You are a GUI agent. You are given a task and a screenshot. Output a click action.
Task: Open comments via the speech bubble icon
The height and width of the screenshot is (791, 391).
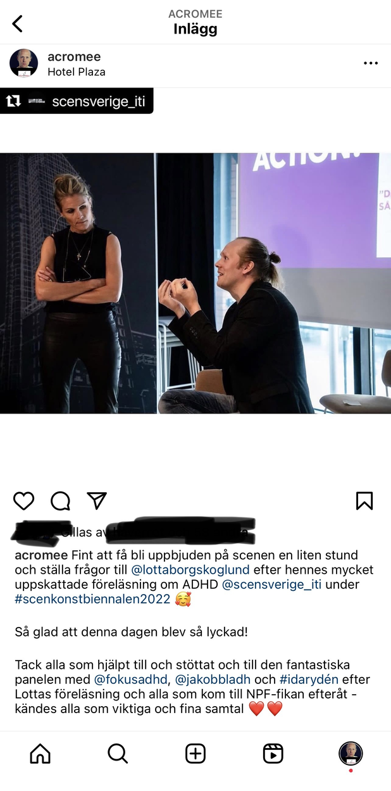coord(60,501)
